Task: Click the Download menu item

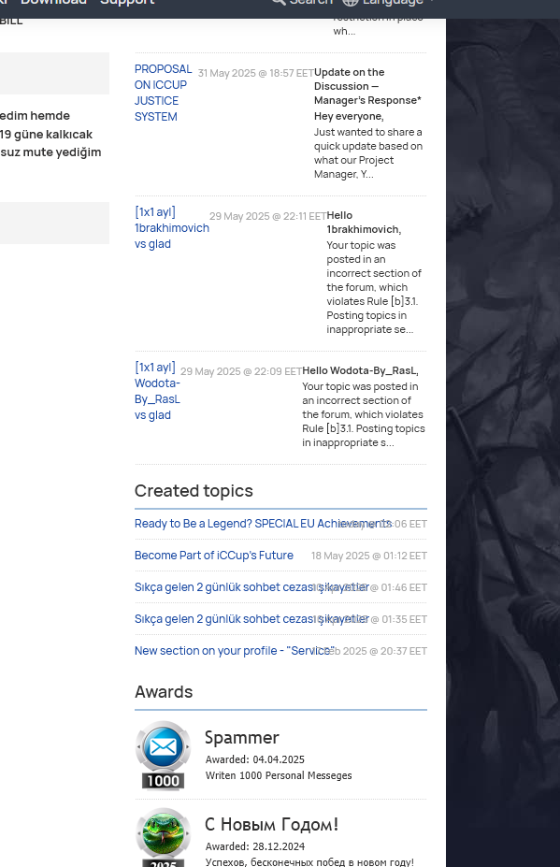Action: click(53, 2)
